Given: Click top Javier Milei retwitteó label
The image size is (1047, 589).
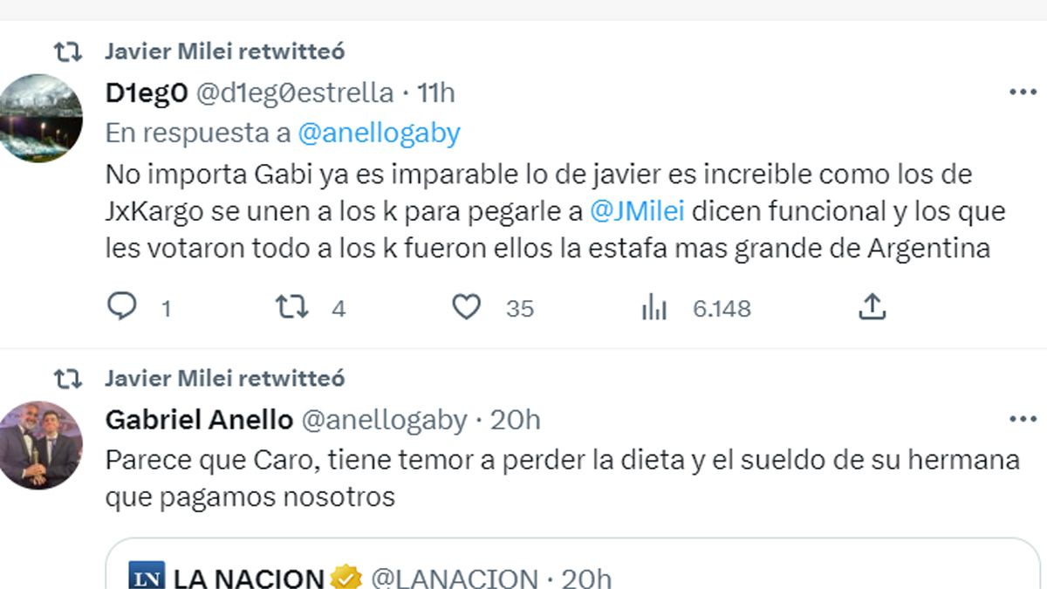Looking at the screenshot, I should point(224,51).
